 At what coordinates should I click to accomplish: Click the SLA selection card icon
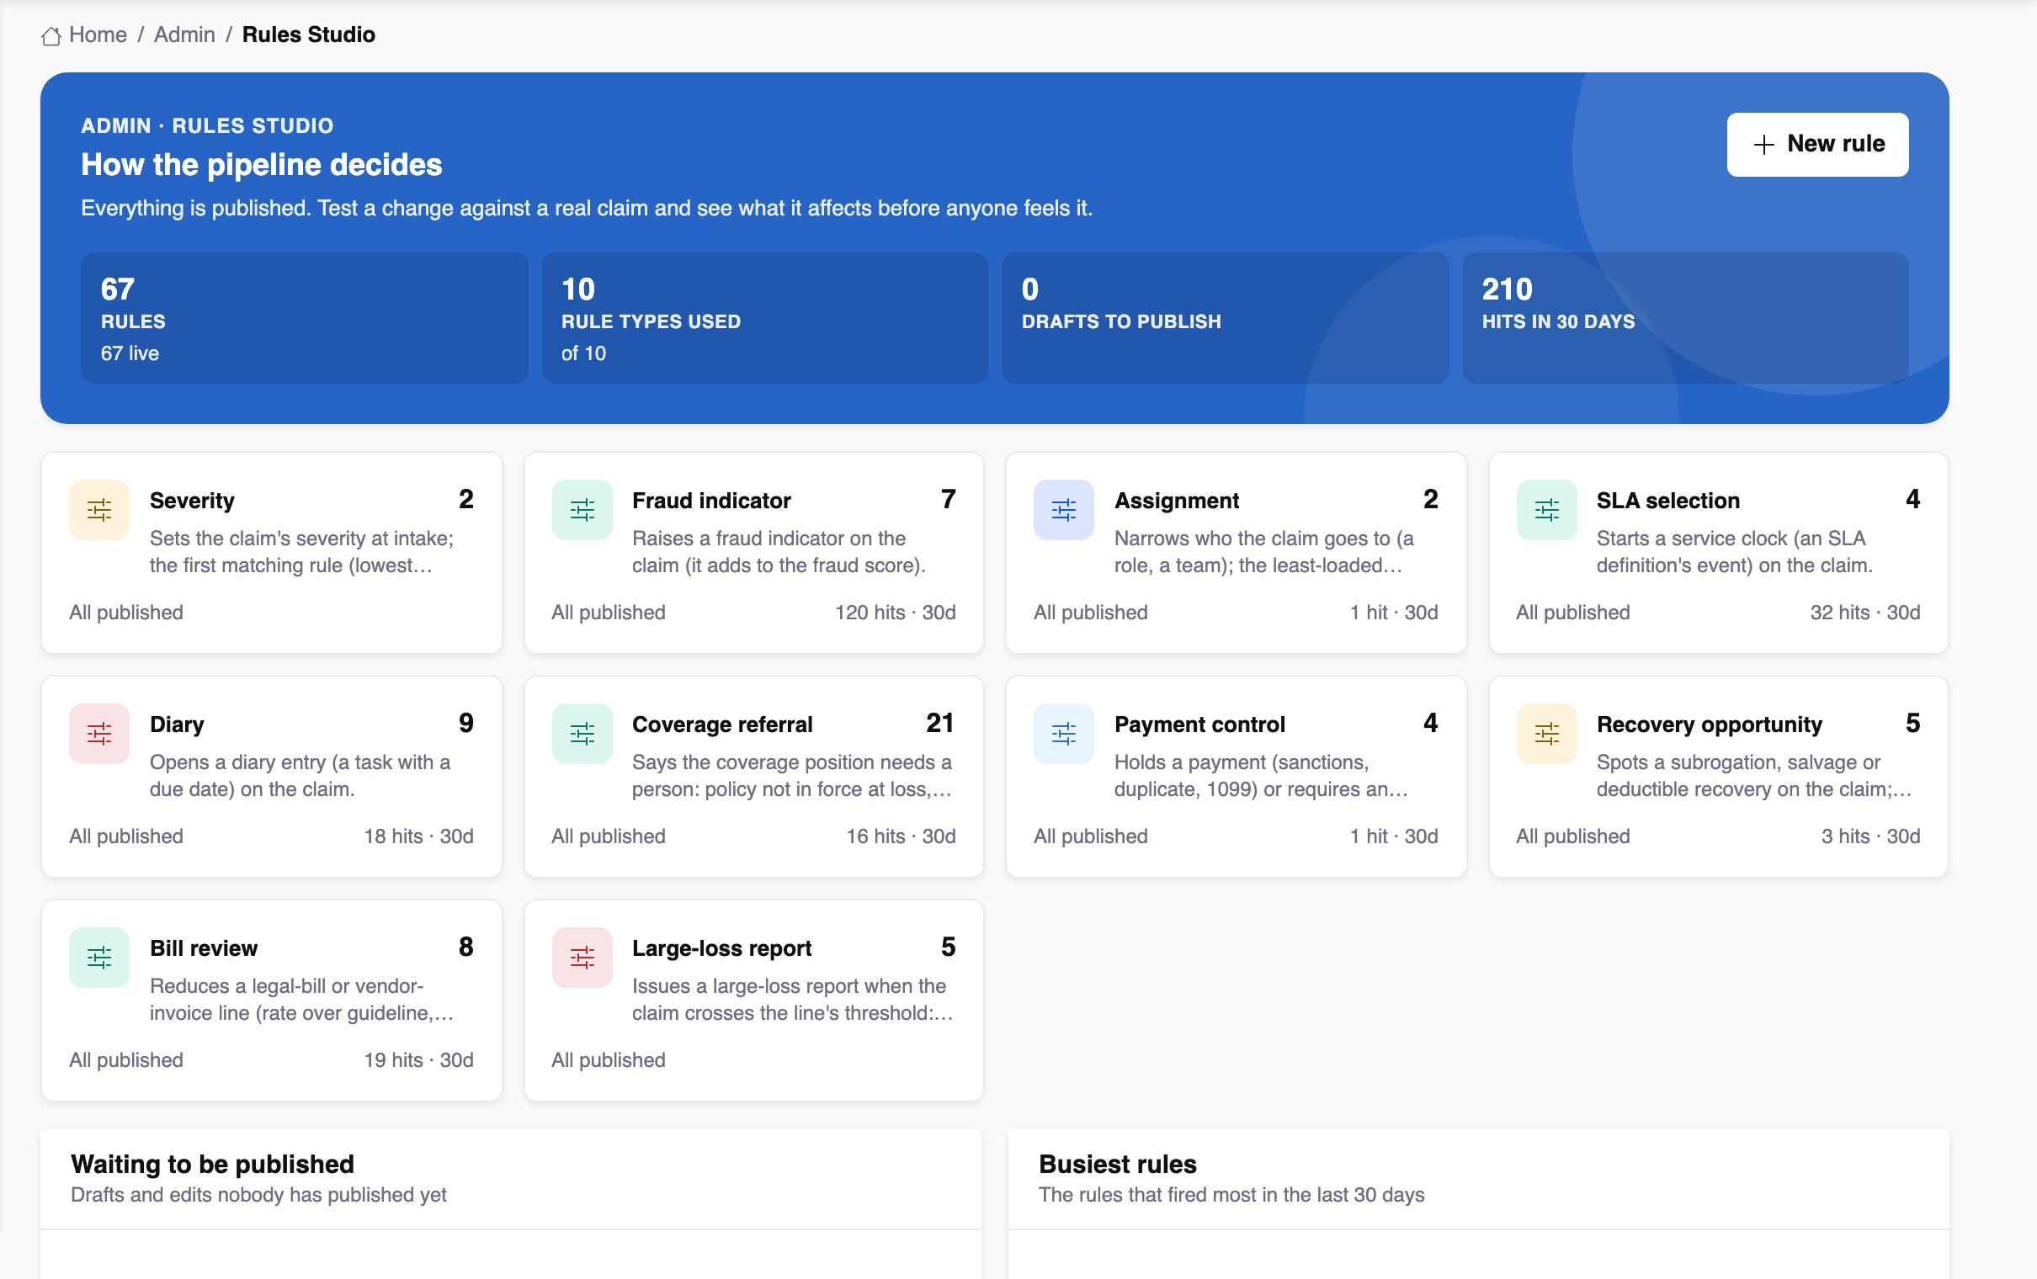point(1546,509)
